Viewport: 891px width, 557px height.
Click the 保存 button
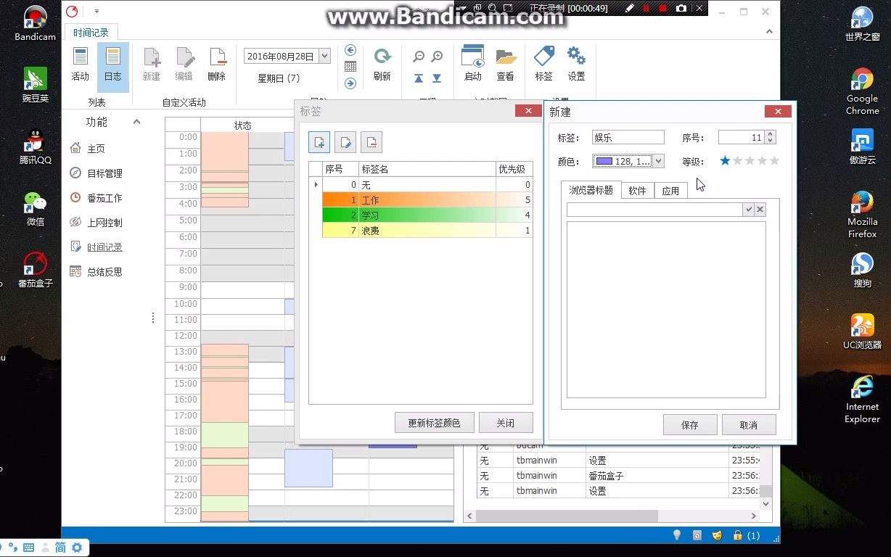pyautogui.click(x=690, y=425)
